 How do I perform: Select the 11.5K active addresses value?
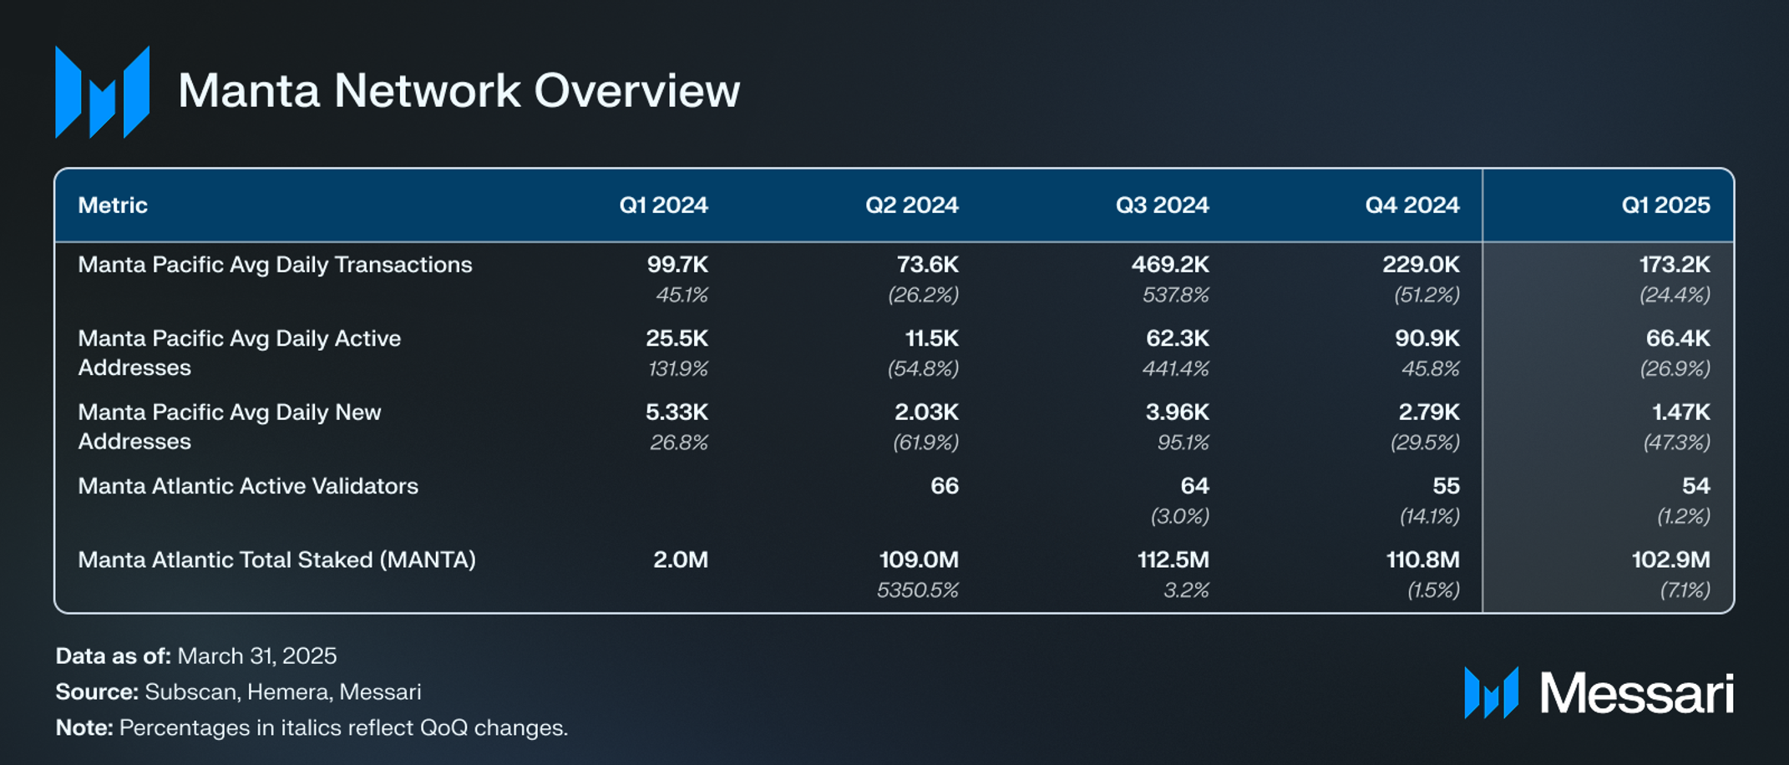pos(932,338)
